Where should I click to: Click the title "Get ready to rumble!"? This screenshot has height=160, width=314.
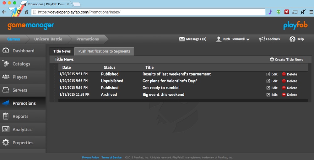coord(161,88)
